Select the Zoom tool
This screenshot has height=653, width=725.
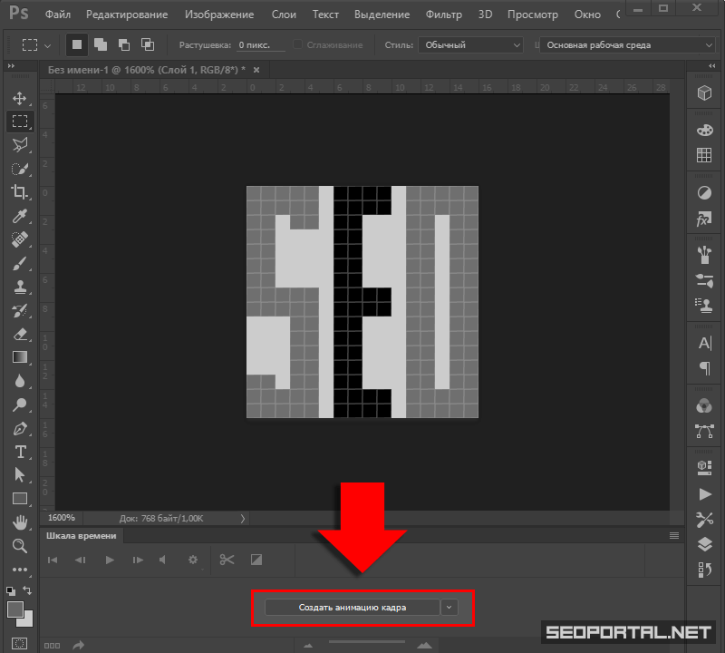(x=20, y=545)
